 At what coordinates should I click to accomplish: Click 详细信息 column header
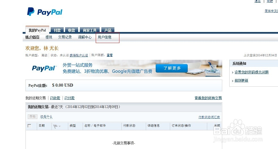click(153, 125)
